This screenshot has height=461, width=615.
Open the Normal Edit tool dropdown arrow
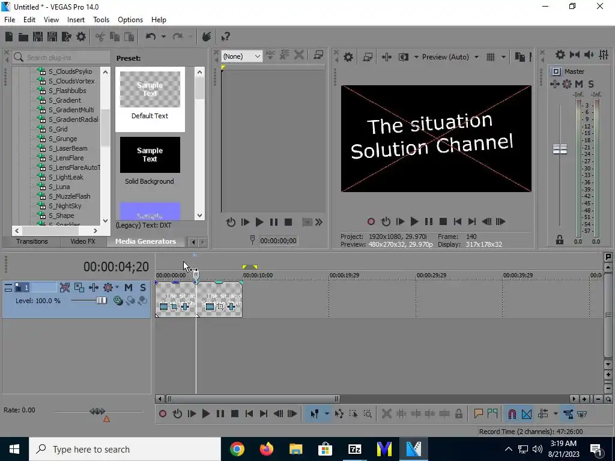(x=327, y=414)
